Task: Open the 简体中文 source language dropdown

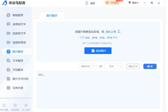Action: (x=88, y=66)
